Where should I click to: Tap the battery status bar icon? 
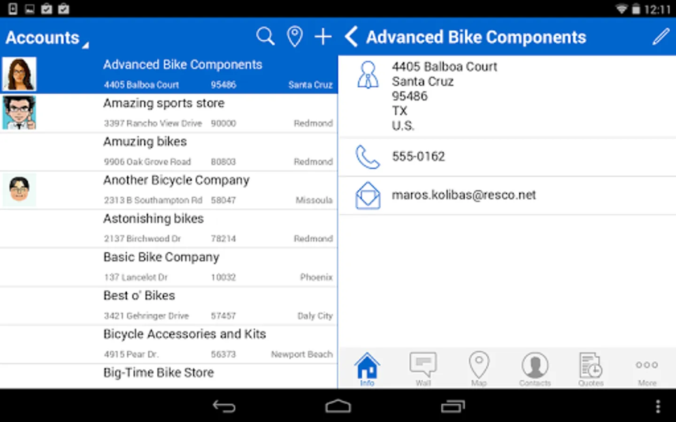[636, 9]
